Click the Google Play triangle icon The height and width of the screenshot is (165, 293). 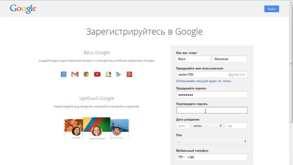(x=119, y=74)
